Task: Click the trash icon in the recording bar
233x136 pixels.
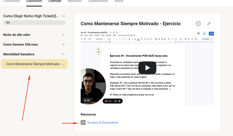Action: [x=119, y=101]
